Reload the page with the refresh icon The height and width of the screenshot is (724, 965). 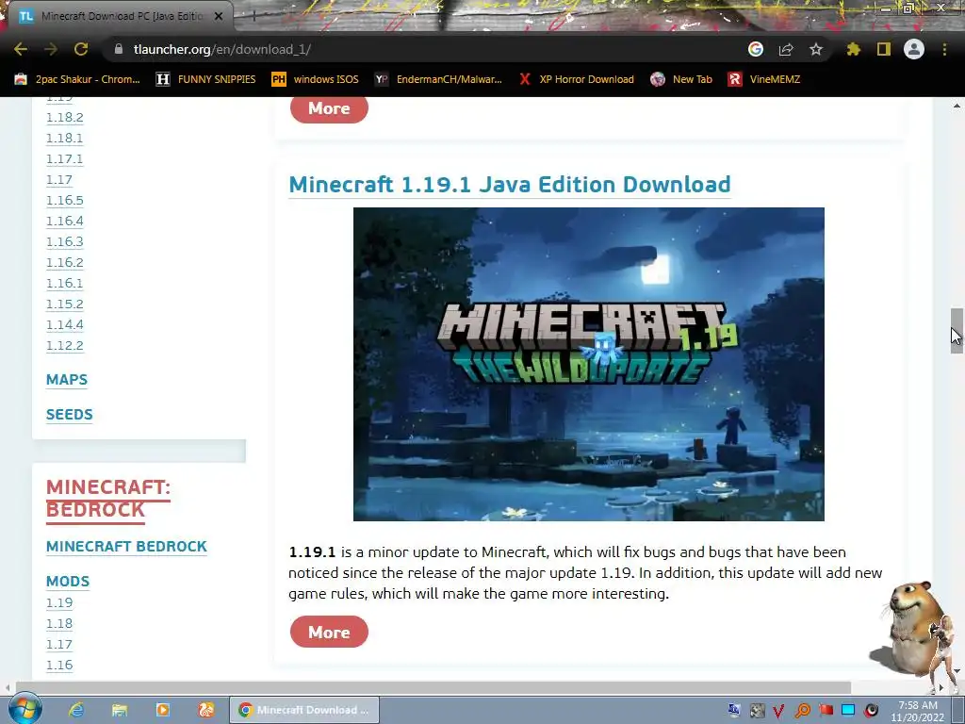pyautogui.click(x=81, y=49)
